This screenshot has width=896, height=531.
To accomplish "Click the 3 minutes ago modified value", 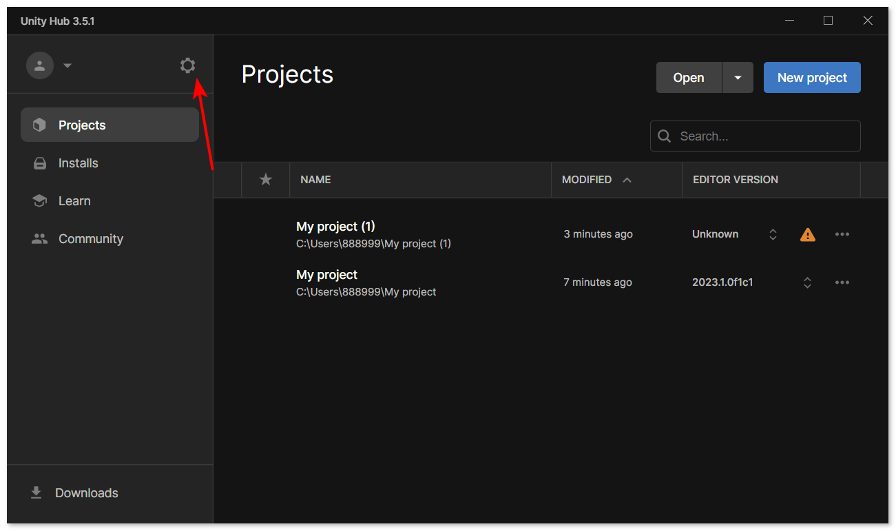I will tap(598, 234).
